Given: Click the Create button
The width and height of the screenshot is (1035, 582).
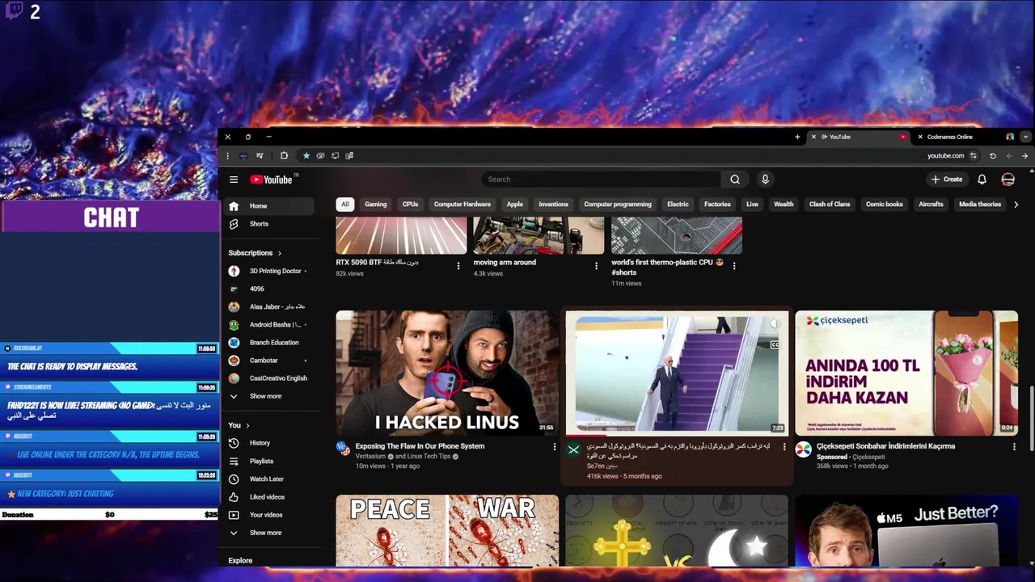Looking at the screenshot, I should pos(946,179).
